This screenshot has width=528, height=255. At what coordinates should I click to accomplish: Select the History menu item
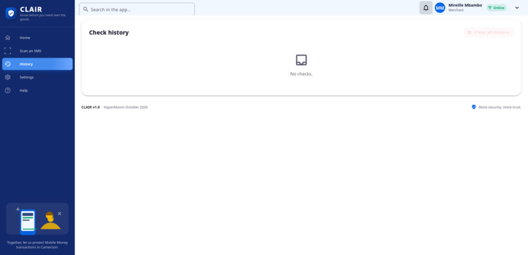(x=37, y=64)
